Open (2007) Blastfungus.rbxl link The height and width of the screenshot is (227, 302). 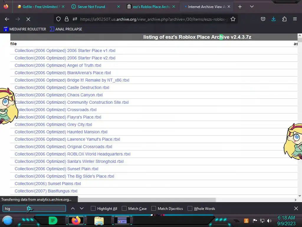46,191
